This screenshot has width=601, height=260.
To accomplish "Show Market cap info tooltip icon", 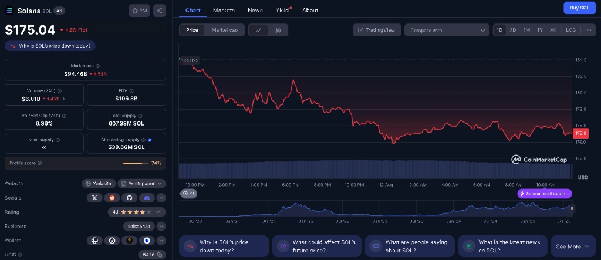I will click(98, 66).
